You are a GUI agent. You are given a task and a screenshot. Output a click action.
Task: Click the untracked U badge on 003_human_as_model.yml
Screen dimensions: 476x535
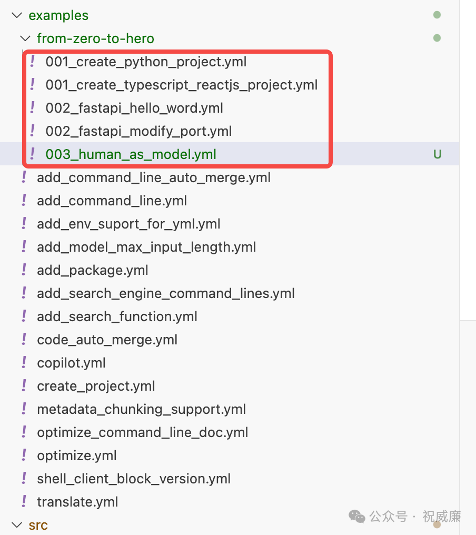coord(437,155)
